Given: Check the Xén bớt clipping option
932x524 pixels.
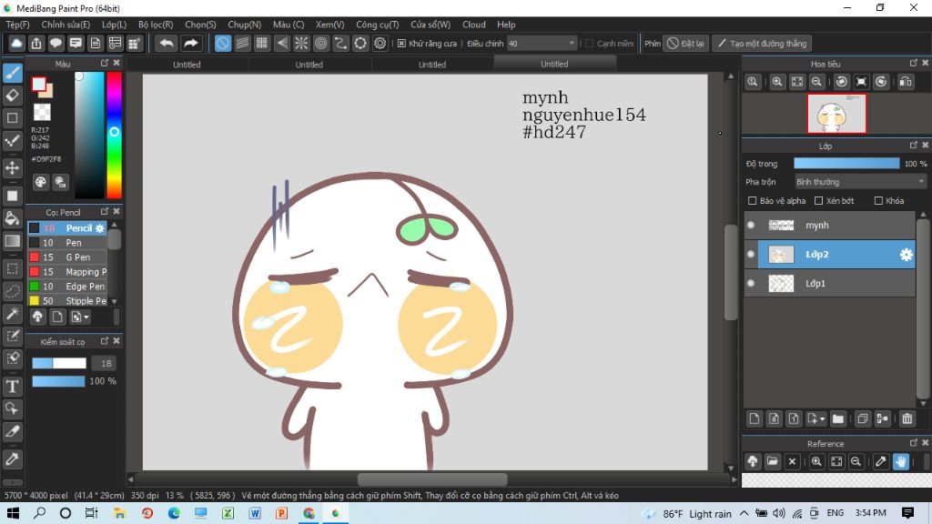Looking at the screenshot, I should point(819,201).
